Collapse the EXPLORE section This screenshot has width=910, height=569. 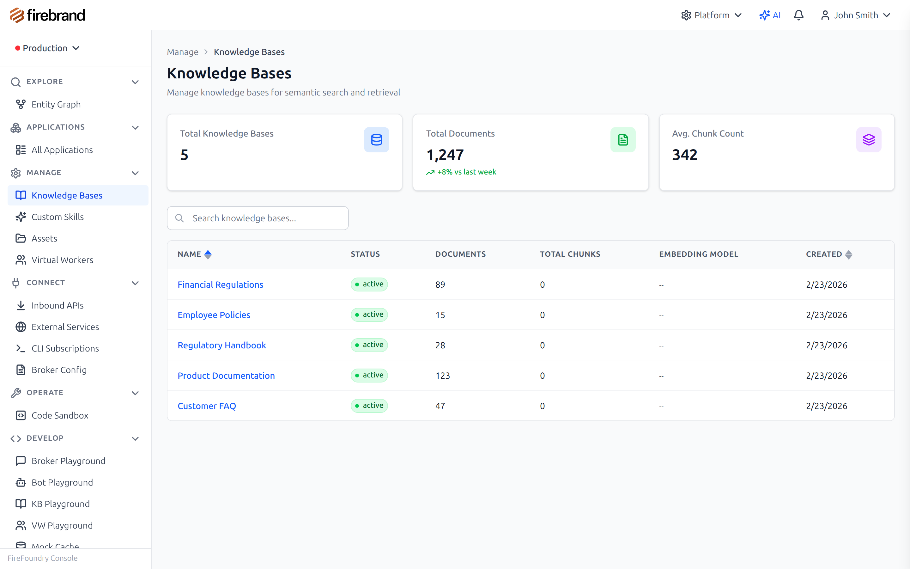click(x=135, y=82)
